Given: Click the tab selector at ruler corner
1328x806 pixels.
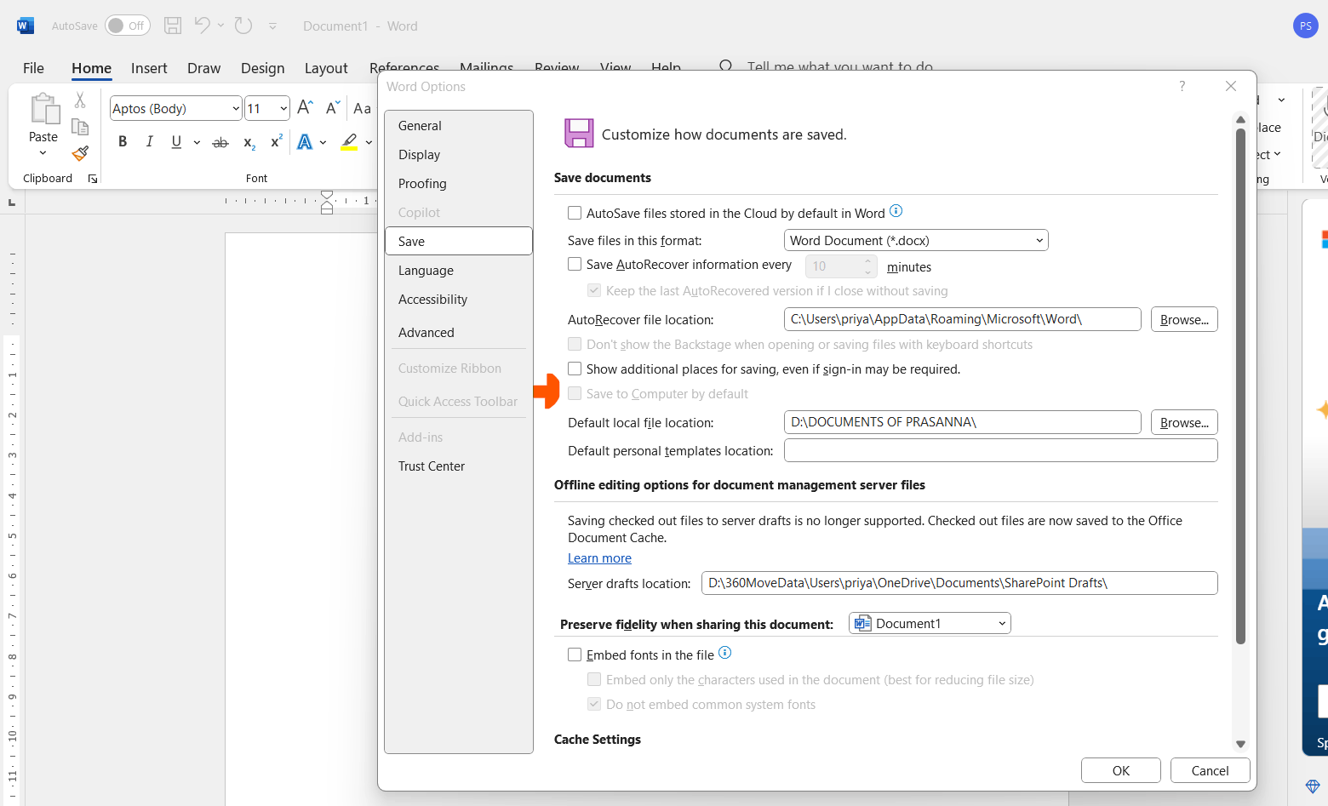Looking at the screenshot, I should point(12,202).
